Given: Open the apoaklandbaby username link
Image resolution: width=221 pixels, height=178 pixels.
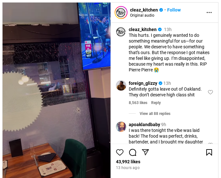Looking at the screenshot, I should point(144,125).
